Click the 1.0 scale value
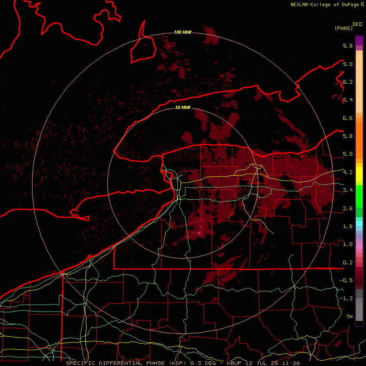Image resolution: width=366 pixels, height=366 pixels. (348, 244)
